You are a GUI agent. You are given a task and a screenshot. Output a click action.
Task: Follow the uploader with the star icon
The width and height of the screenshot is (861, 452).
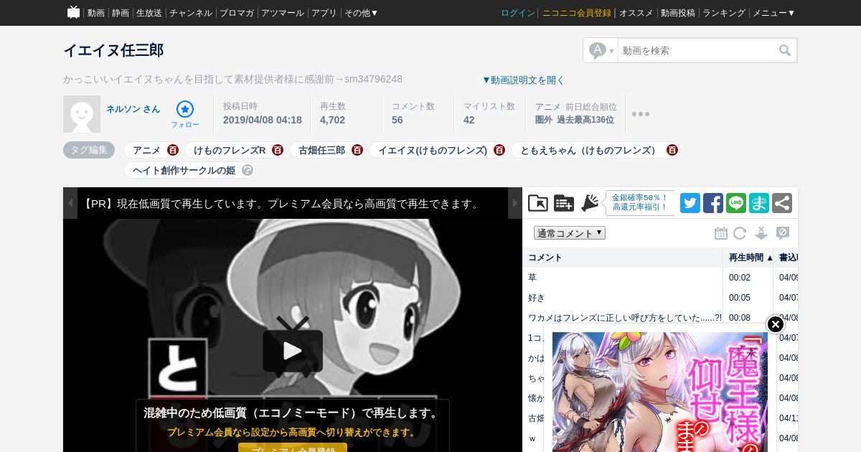click(185, 109)
